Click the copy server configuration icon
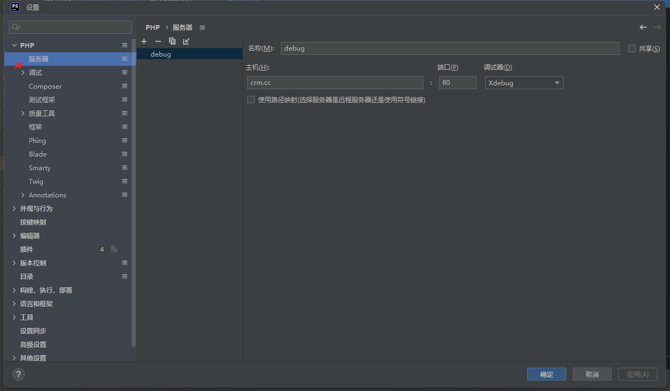 tap(172, 41)
